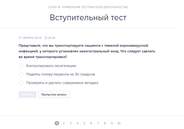The height and width of the screenshot is (129, 184).
Task: Go to question 7
Action: (x=98, y=123)
